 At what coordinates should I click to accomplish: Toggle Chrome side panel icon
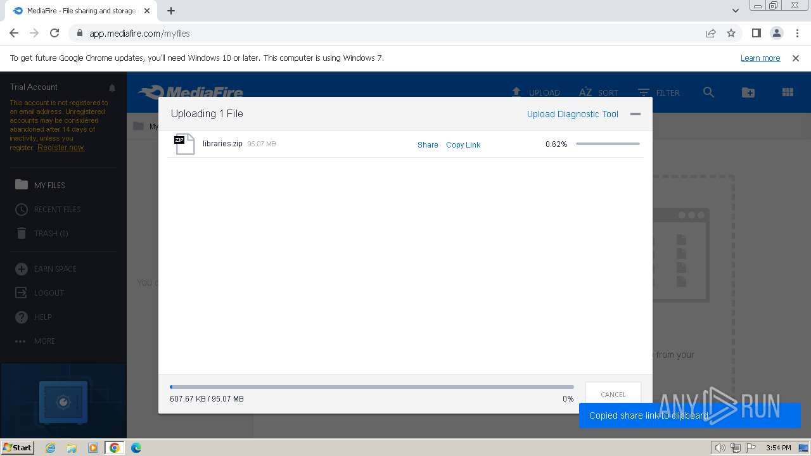coord(756,33)
